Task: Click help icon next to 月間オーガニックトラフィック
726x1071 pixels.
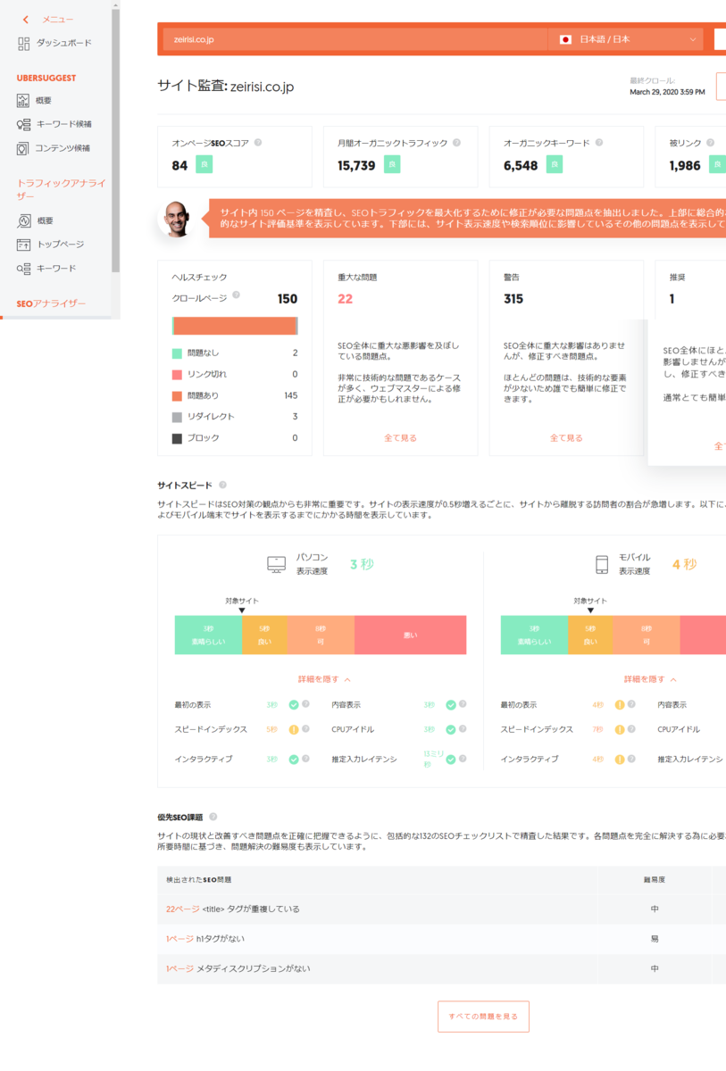Action: (x=456, y=143)
